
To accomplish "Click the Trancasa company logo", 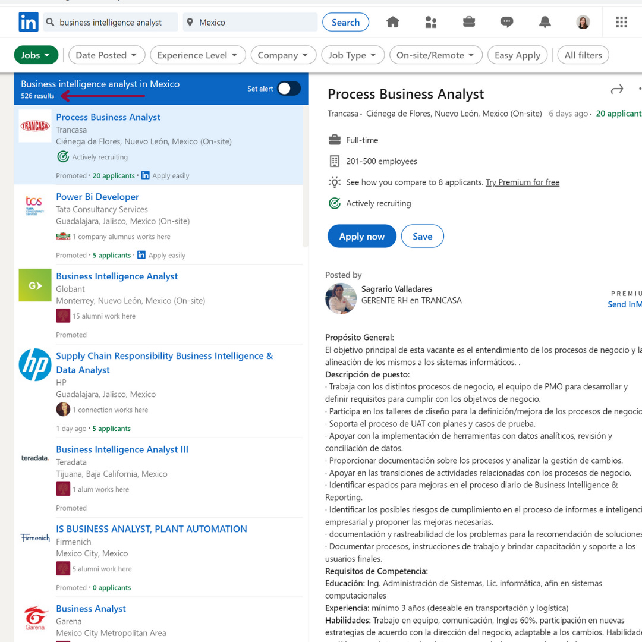I will pyautogui.click(x=35, y=125).
